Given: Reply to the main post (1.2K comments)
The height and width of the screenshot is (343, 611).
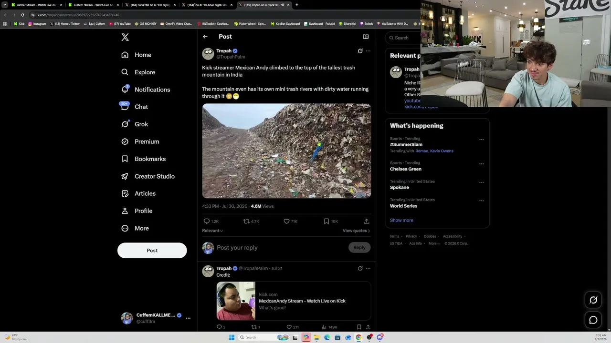Looking at the screenshot, I should 211,222.
